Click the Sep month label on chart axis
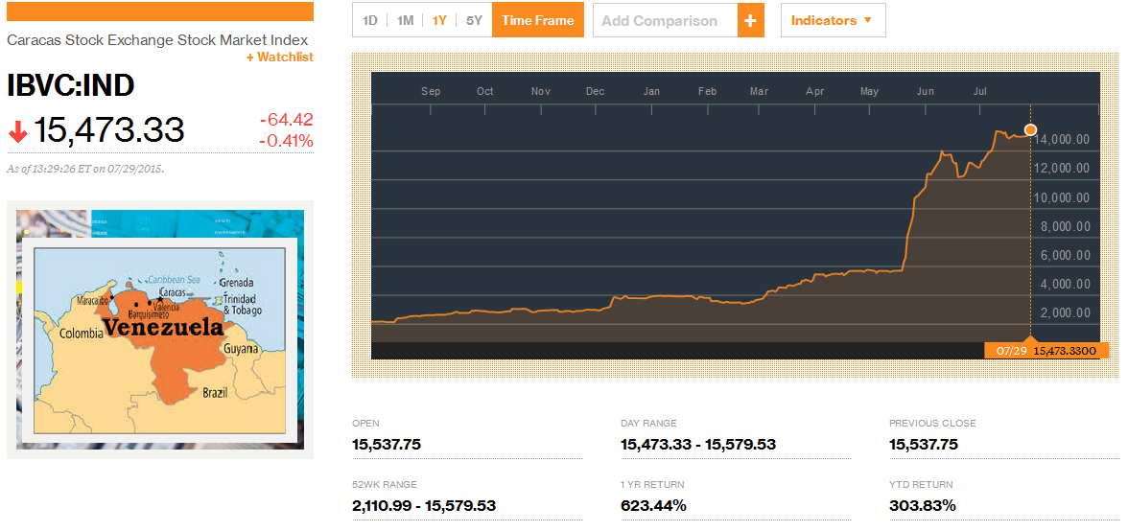 coord(430,91)
